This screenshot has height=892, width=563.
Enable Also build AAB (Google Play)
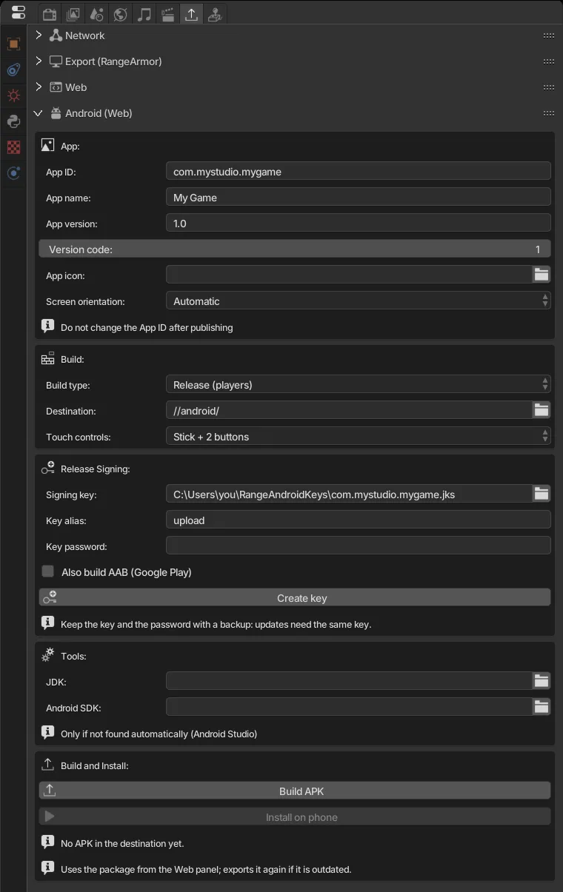pos(48,571)
